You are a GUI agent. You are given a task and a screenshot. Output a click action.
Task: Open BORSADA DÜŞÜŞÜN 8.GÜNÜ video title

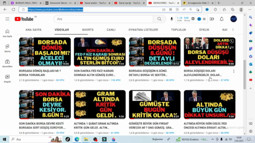148,73
